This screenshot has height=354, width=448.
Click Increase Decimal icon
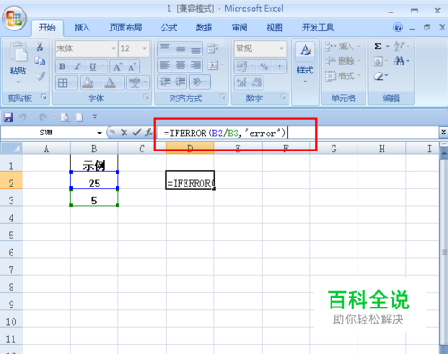(x=242, y=82)
